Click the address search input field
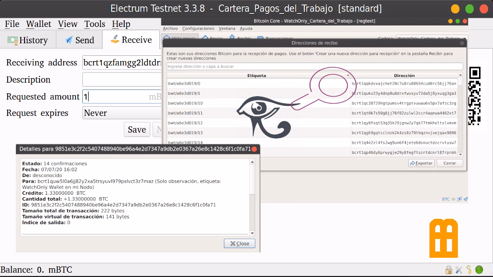Viewport: 493px width, 277px height. [x=314, y=66]
